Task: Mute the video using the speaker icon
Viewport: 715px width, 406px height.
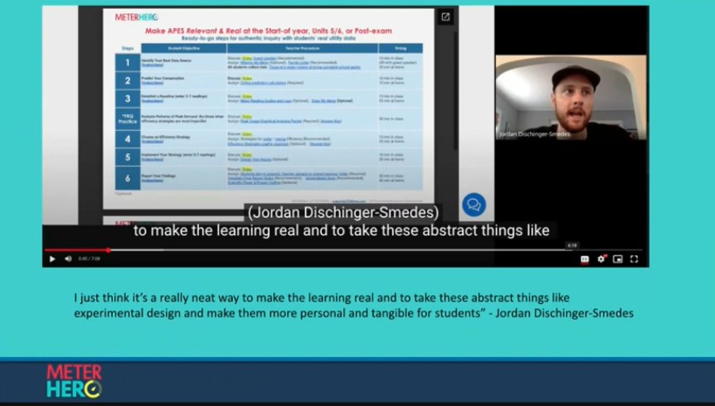Action: (x=68, y=259)
